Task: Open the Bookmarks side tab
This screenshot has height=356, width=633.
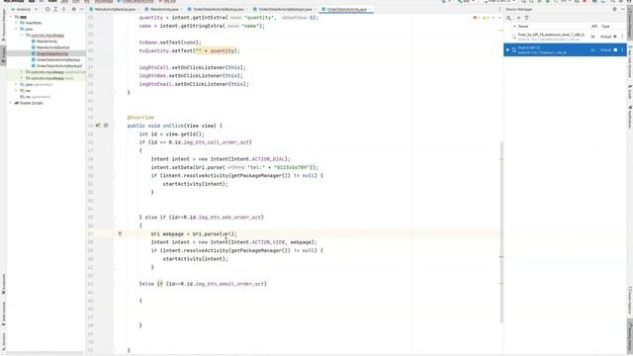Action: pos(4,284)
